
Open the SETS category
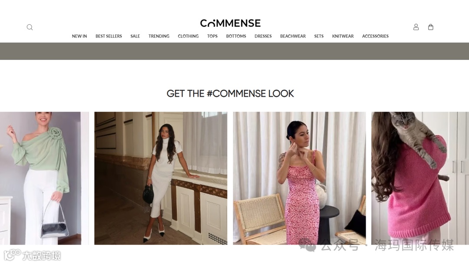(x=319, y=36)
